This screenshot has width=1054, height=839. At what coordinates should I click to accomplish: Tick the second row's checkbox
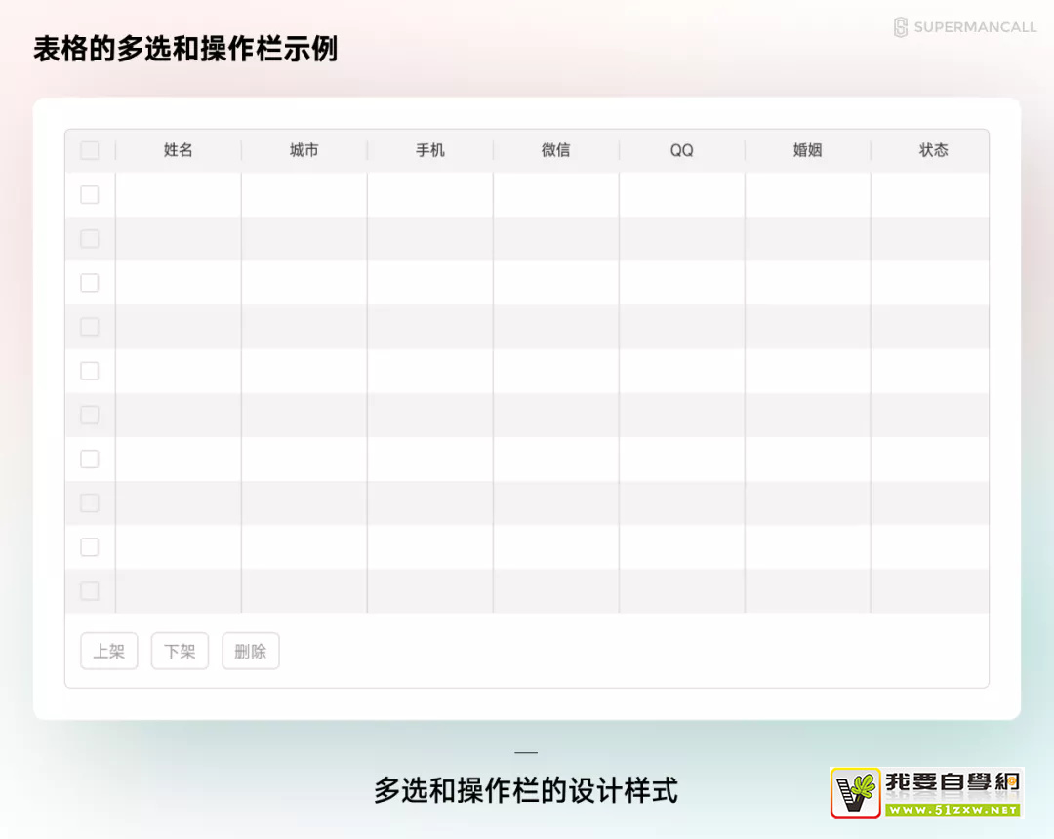click(x=90, y=239)
